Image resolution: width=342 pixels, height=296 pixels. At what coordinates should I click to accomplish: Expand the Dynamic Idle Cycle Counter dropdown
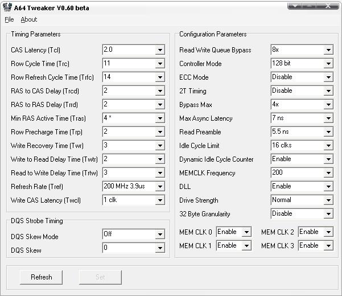(x=302, y=159)
